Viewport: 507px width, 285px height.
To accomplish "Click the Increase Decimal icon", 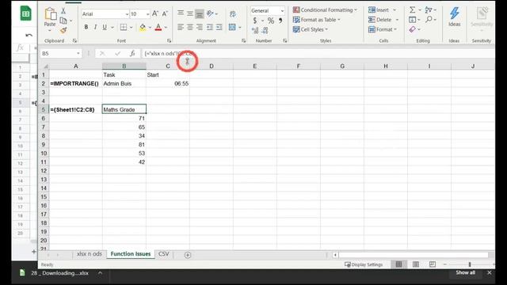I will 255,30.
